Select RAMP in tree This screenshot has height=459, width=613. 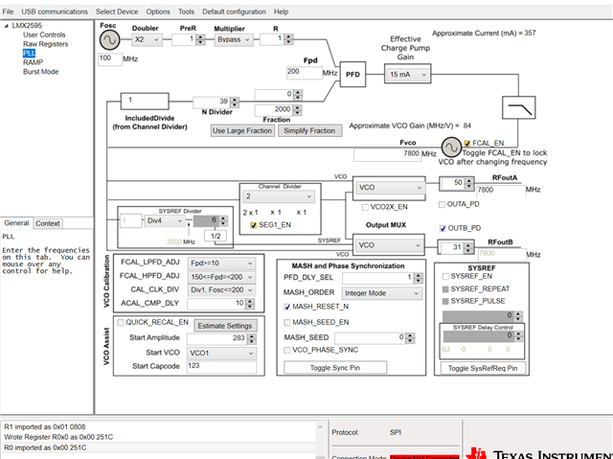coord(33,62)
